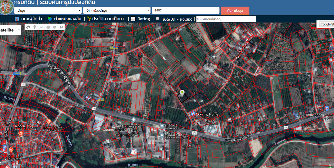Image resolution: width=334 pixels, height=168 pixels.
Task: Click the Home goods store shopping pin
Action: click(327, 109)
